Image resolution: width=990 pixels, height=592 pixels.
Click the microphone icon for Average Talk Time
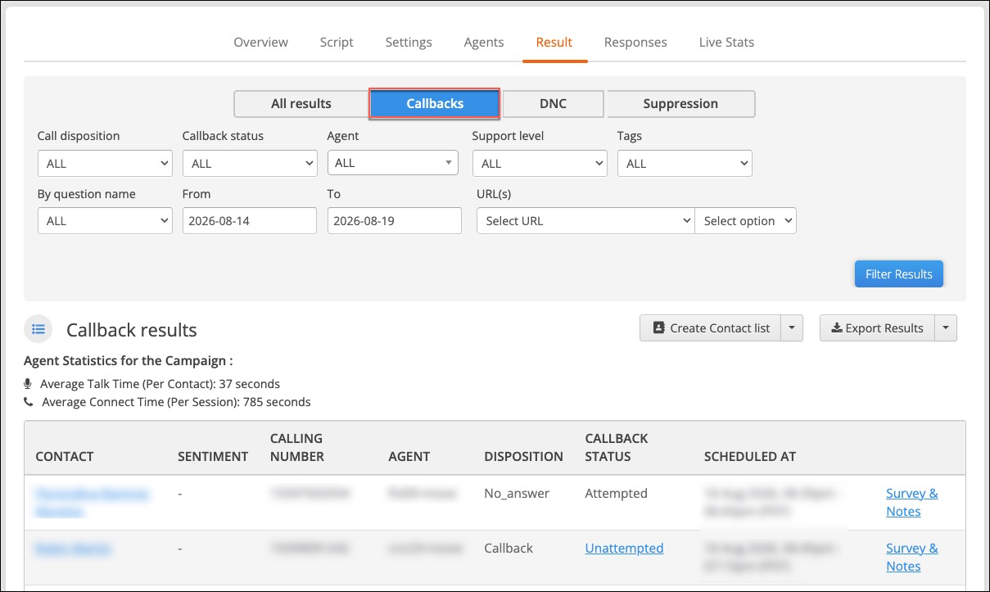point(29,383)
